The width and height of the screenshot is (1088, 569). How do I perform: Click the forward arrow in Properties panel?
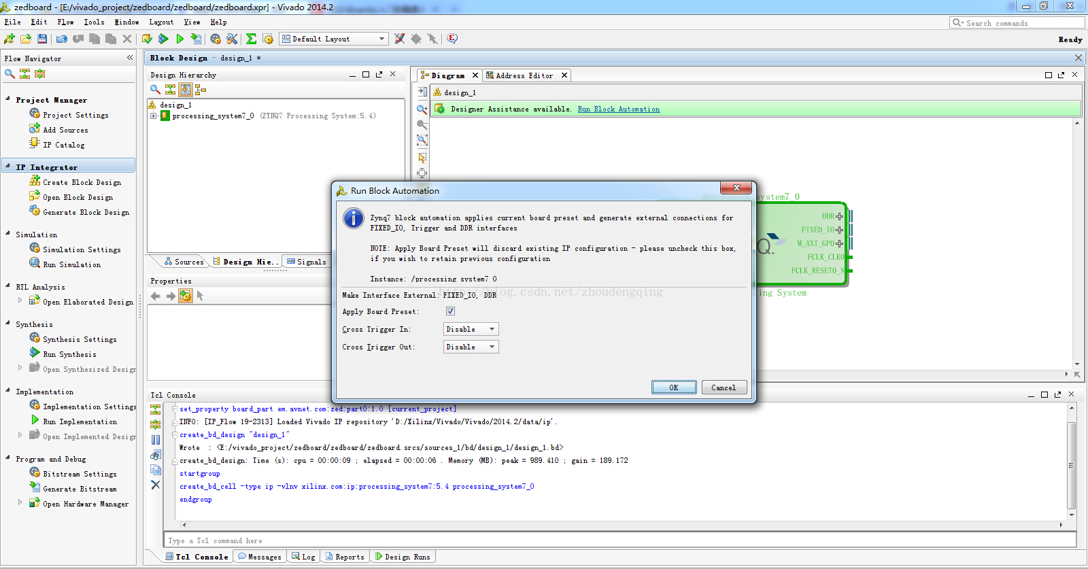(170, 296)
